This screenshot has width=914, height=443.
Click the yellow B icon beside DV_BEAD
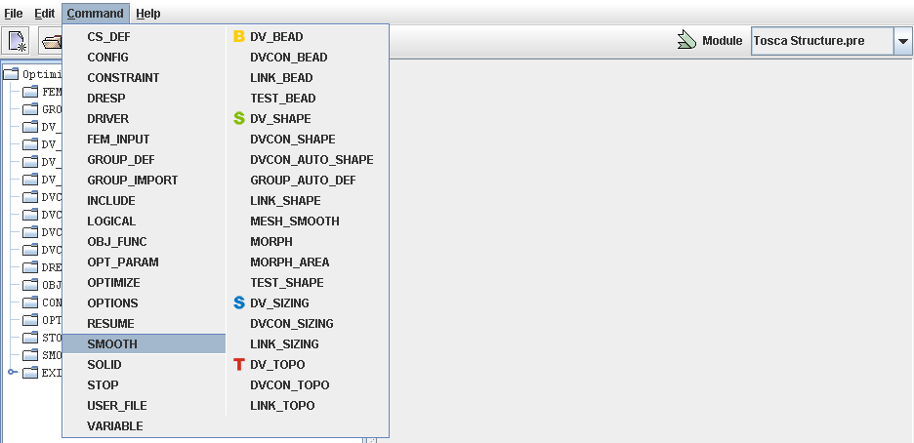(x=239, y=37)
